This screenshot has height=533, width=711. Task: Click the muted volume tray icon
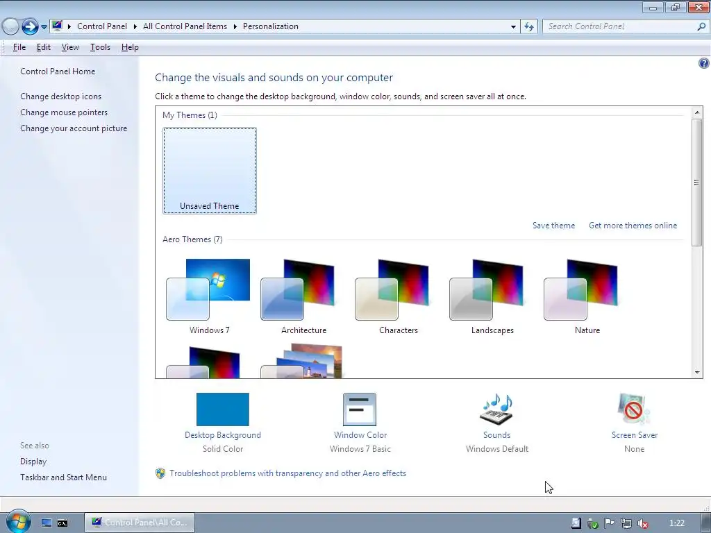(642, 523)
